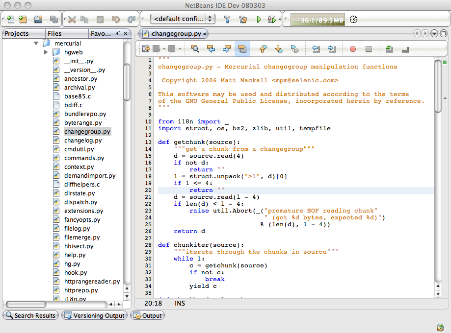
Task: Click the Find Selection magnifier icon
Action: click(x=195, y=49)
